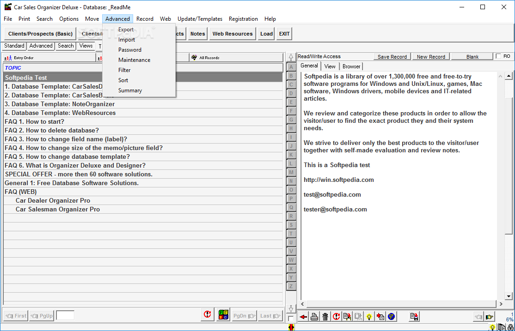This screenshot has width=515, height=331.
Task: Click the status bar lightbulb icon
Action: [x=492, y=327]
